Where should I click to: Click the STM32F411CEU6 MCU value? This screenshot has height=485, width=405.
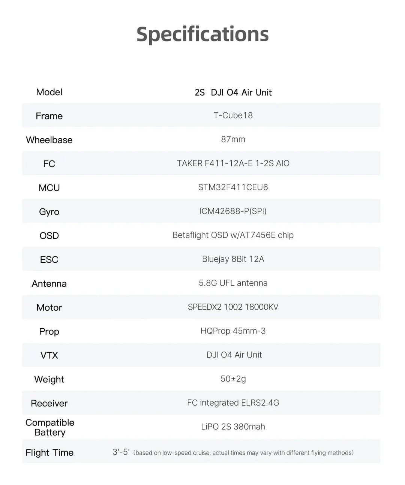233,187
